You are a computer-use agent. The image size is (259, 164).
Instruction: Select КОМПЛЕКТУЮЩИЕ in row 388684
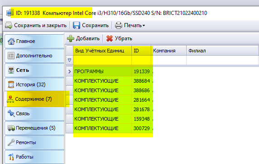(x=102, y=81)
